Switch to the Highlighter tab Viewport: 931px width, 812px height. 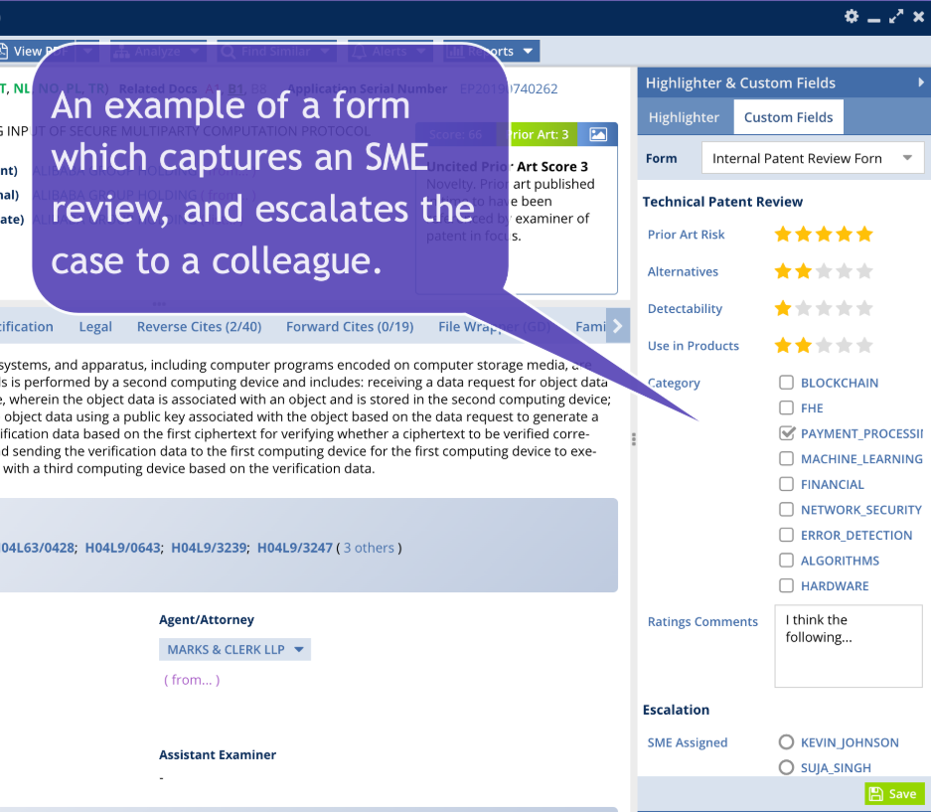(684, 117)
